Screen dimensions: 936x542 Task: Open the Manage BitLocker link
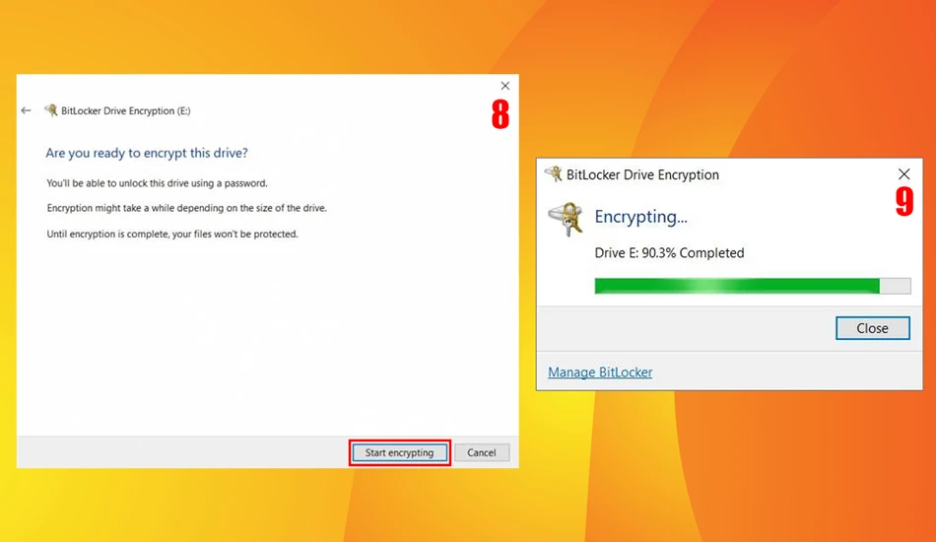point(600,372)
